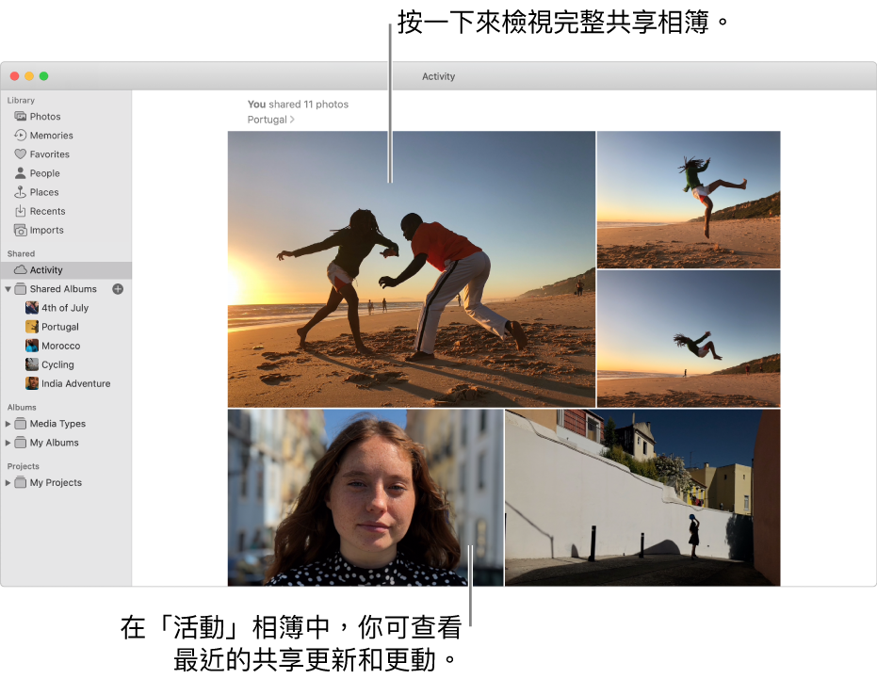Expand the My Projects disclosure triangle
Viewport: 877px width, 679px height.
(8, 483)
